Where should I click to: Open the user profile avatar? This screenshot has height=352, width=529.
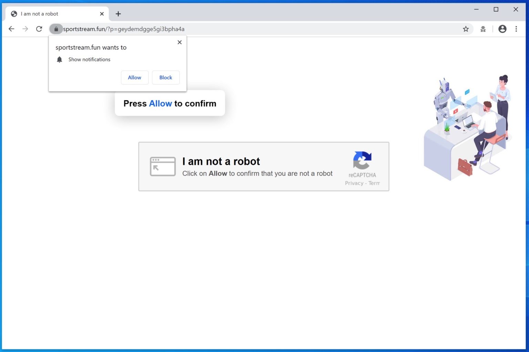(502, 29)
